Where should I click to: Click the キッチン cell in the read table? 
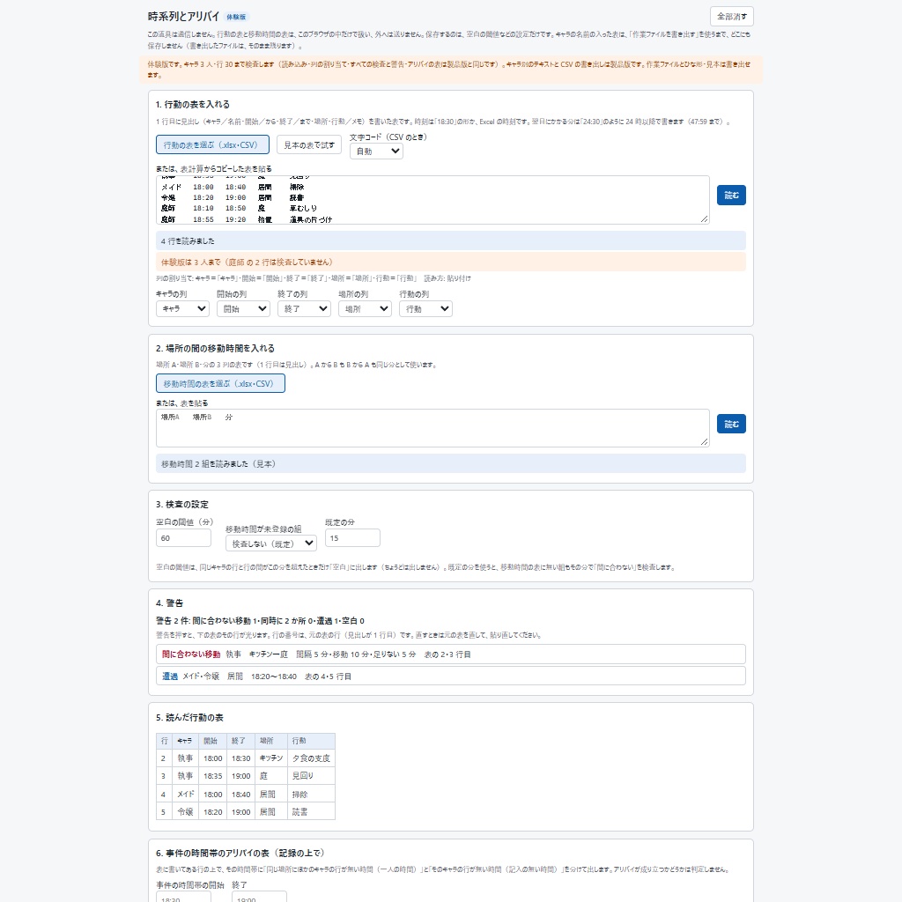271,758
